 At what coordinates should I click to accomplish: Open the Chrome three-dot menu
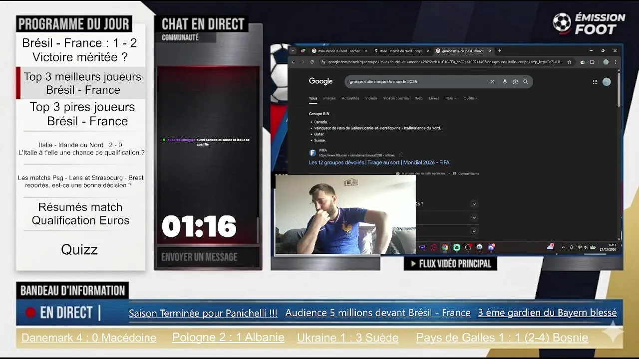(x=616, y=62)
